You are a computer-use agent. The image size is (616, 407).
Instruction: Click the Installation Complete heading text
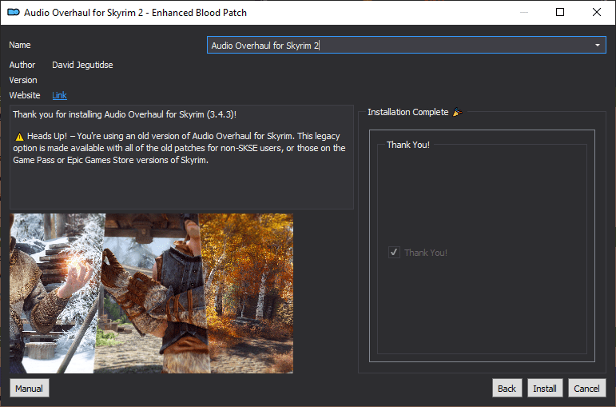coord(407,112)
